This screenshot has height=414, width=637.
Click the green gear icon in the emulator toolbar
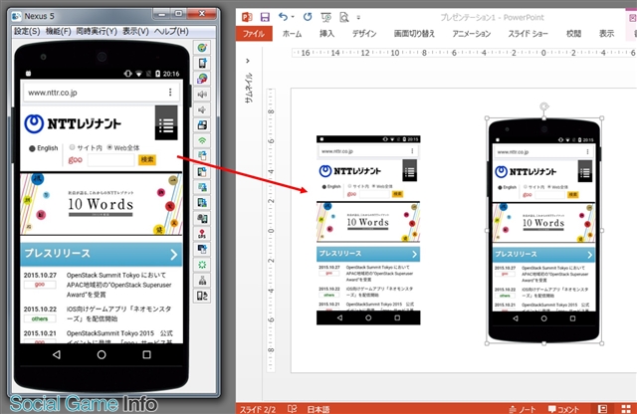(202, 265)
